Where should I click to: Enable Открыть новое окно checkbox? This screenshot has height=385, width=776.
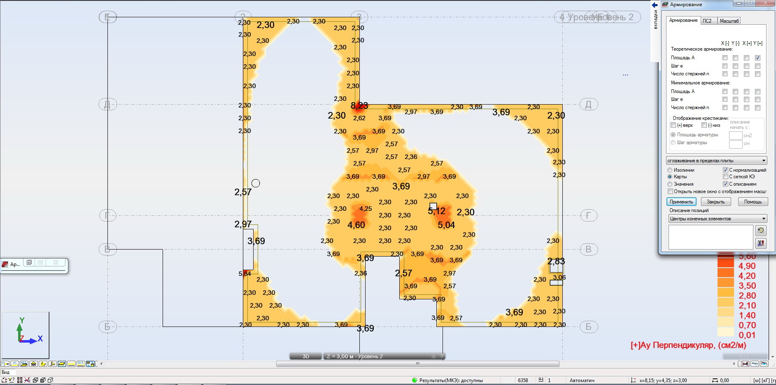(x=670, y=191)
